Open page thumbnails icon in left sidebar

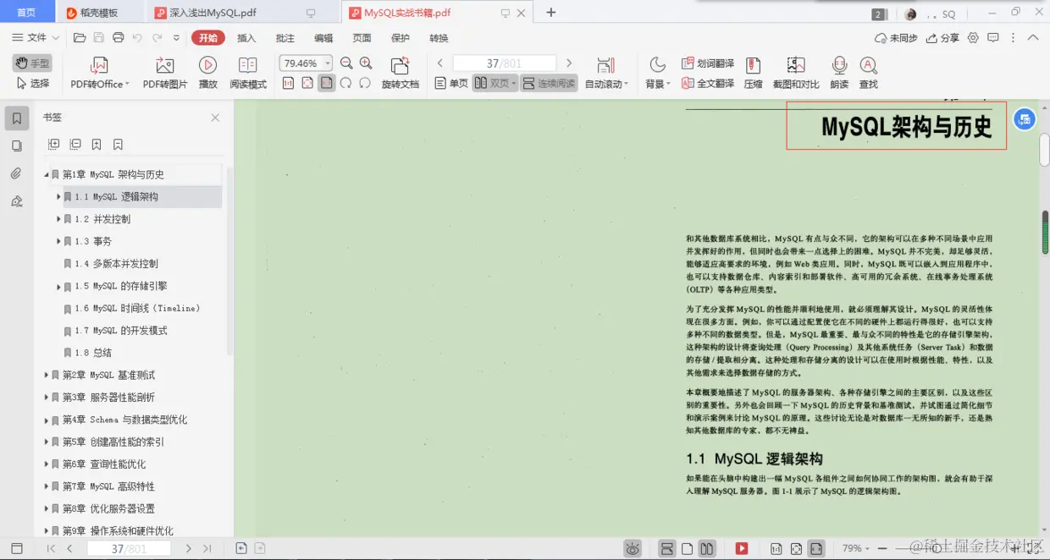17,146
